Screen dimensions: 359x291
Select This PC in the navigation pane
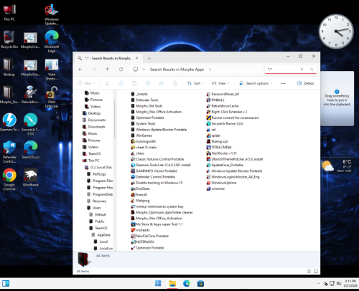[x=91, y=161]
